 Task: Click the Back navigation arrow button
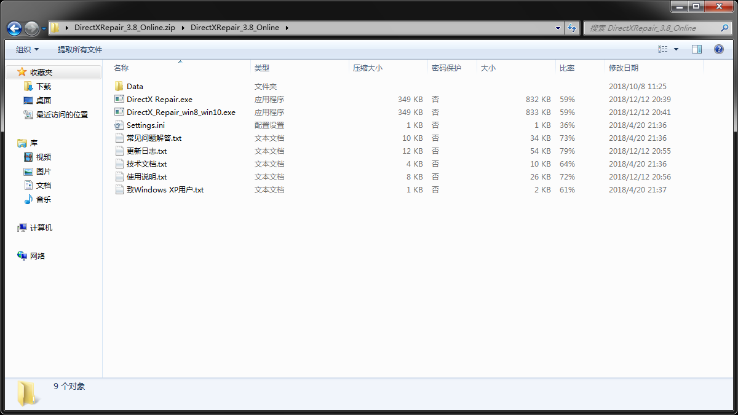click(x=14, y=28)
